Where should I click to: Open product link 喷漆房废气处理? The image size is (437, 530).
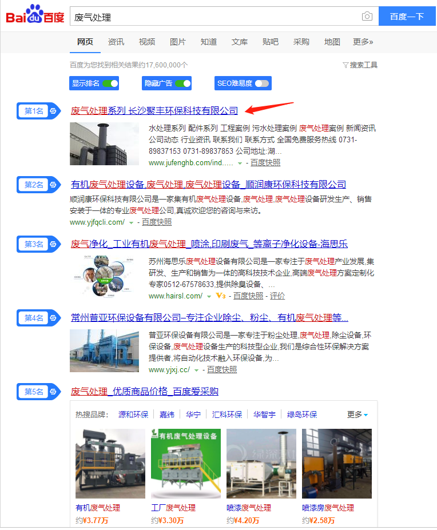pyautogui.click(x=328, y=508)
